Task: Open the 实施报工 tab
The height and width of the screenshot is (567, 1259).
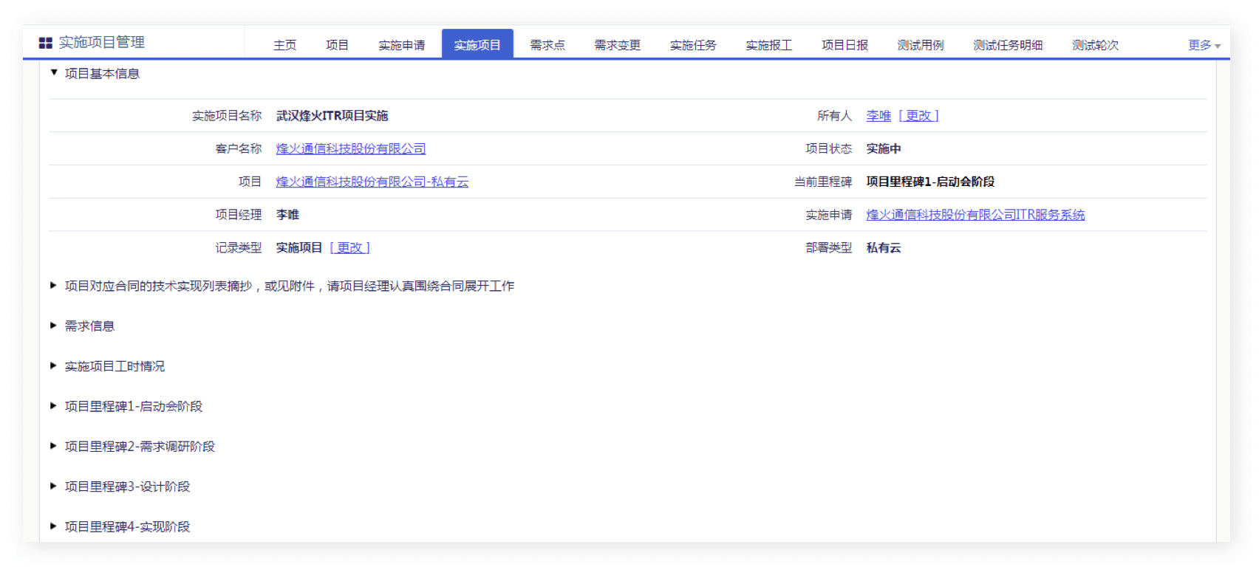Action: pyautogui.click(x=769, y=45)
